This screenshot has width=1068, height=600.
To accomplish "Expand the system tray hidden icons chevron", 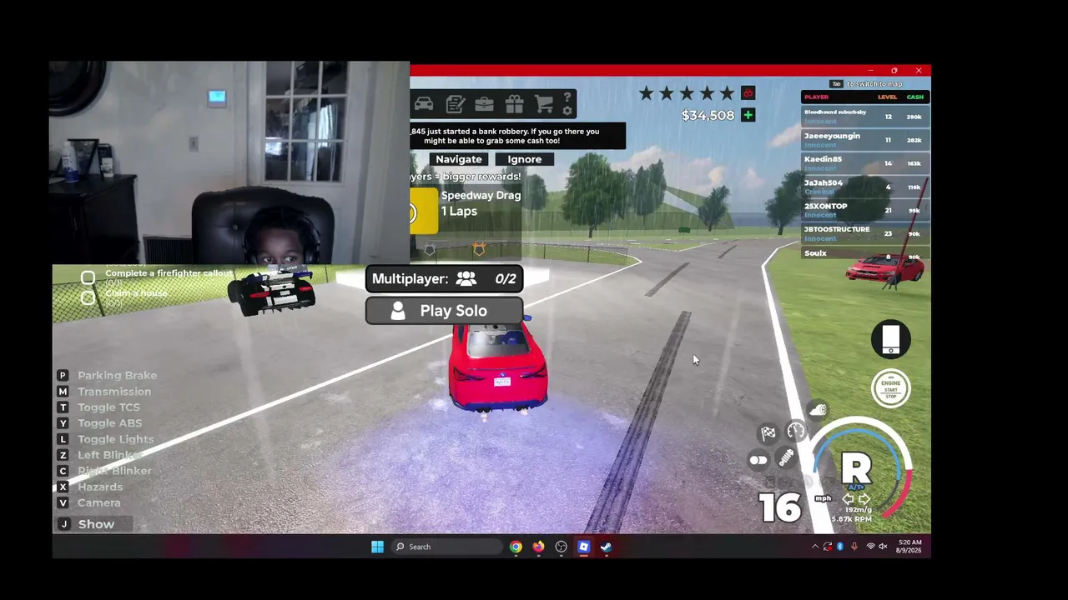I will click(x=815, y=547).
